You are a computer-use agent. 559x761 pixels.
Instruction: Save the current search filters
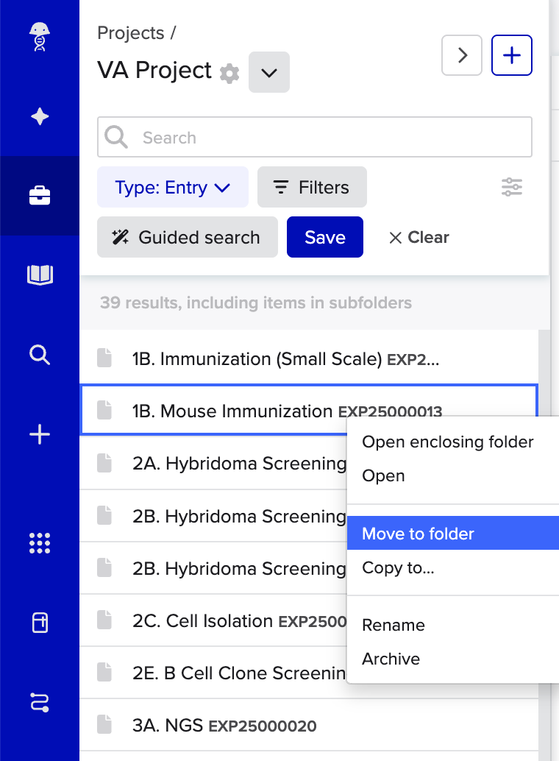click(324, 237)
